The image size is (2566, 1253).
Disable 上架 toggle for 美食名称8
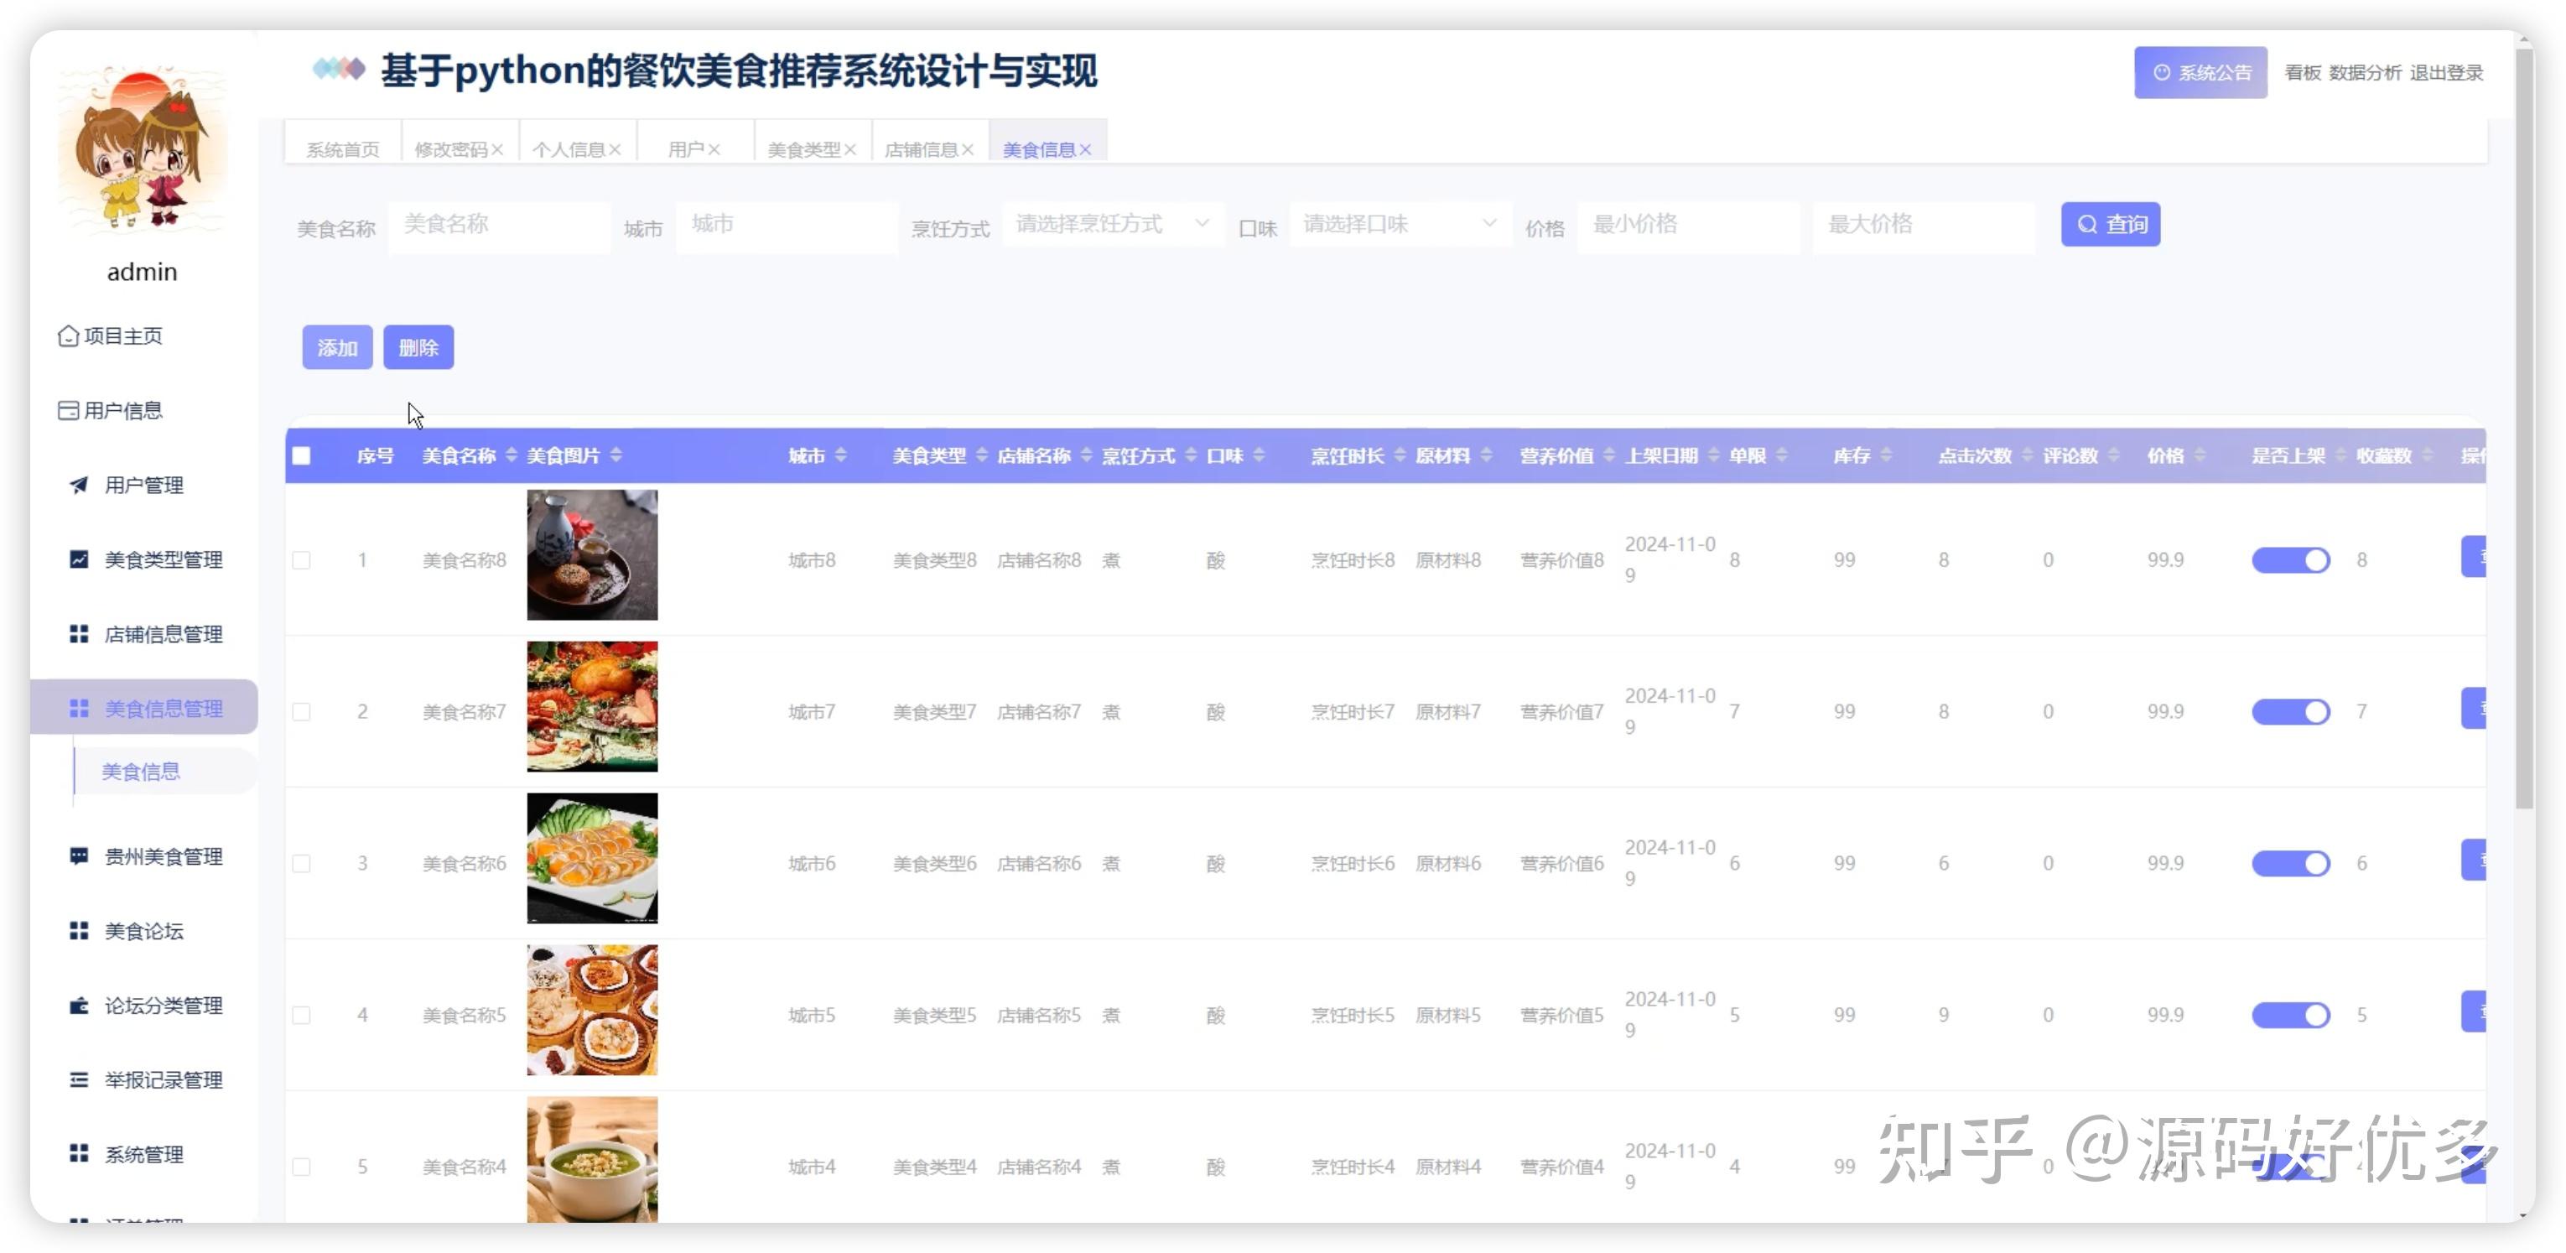[2291, 559]
